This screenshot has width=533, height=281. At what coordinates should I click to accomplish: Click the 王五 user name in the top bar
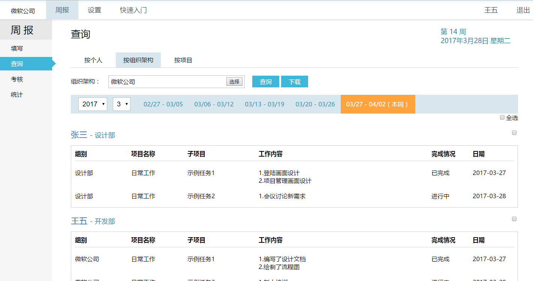click(x=491, y=10)
